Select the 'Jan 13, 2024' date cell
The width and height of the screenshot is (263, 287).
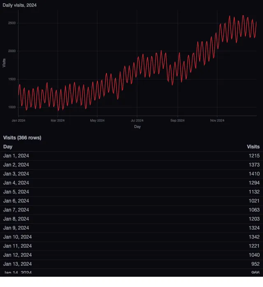[x=17, y=264]
